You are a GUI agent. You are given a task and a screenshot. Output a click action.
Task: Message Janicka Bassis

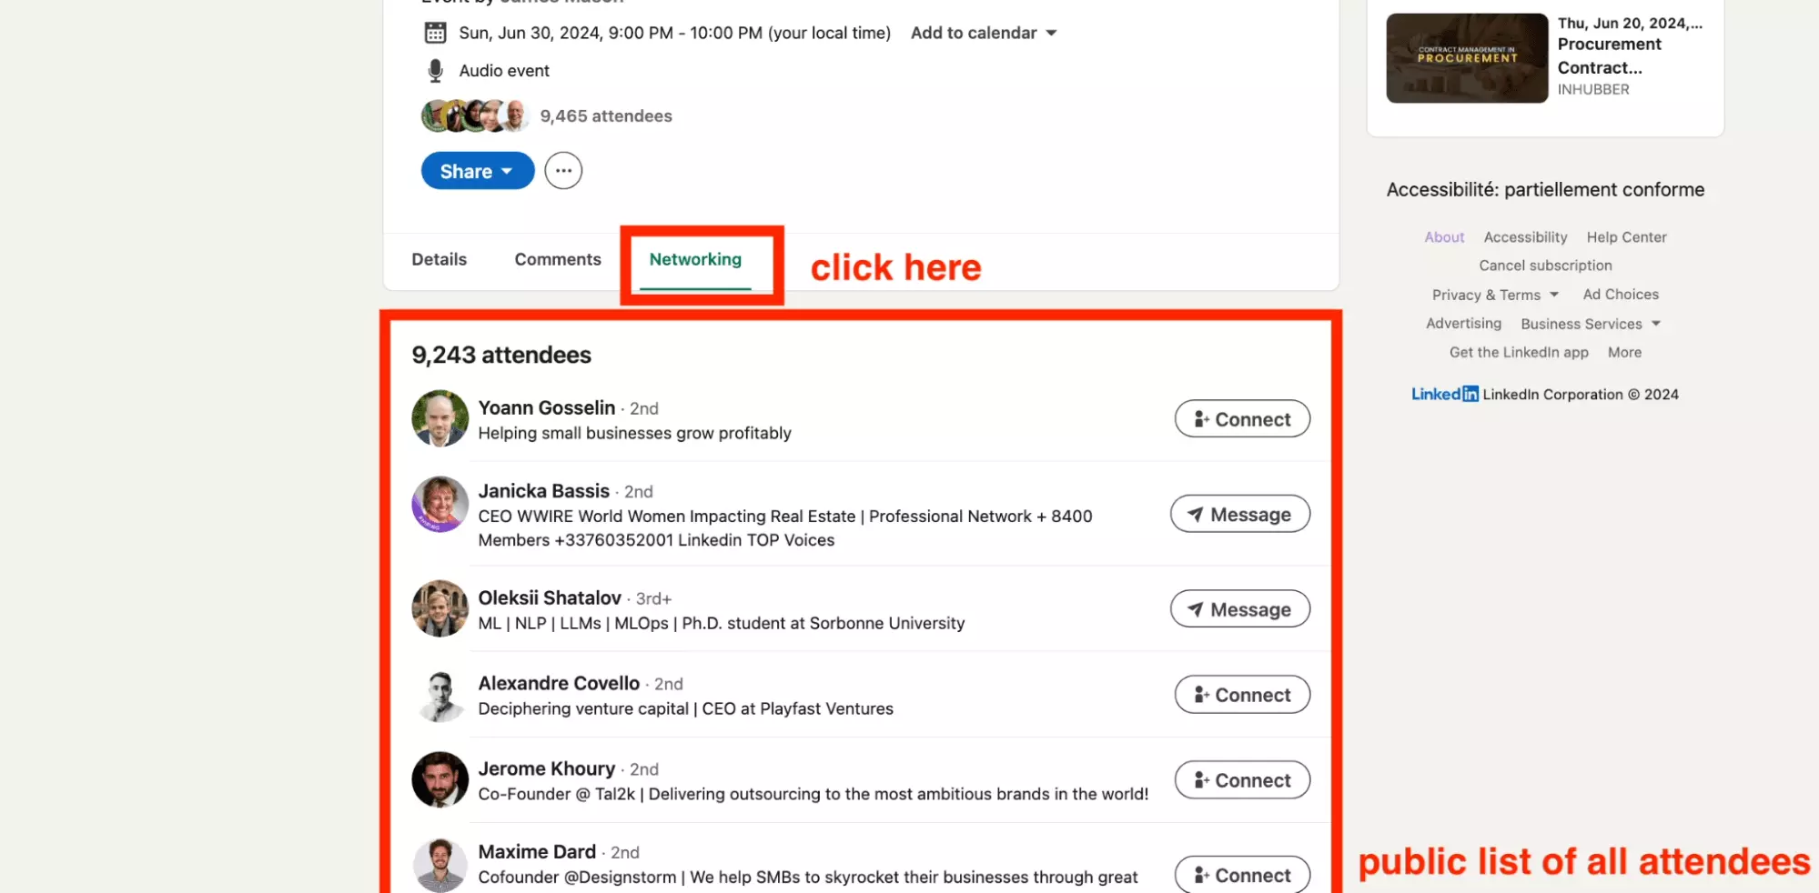tap(1239, 515)
